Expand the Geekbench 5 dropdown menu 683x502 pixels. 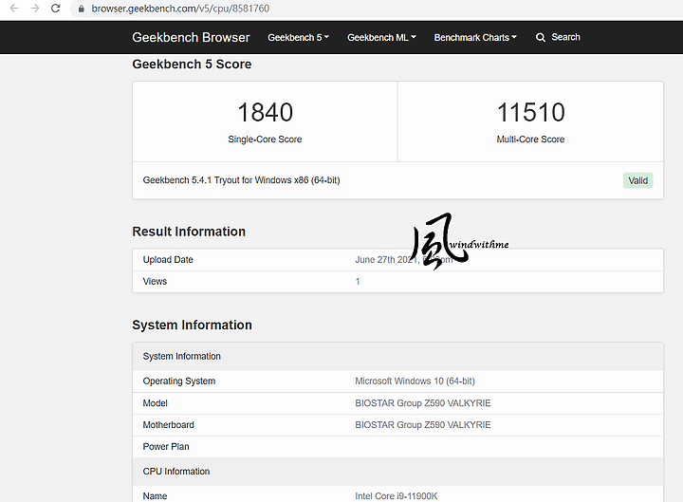(299, 37)
